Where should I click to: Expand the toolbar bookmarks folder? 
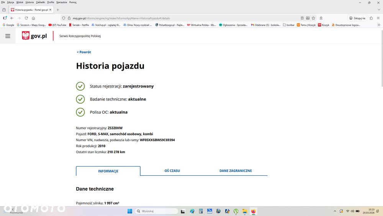[289, 25]
